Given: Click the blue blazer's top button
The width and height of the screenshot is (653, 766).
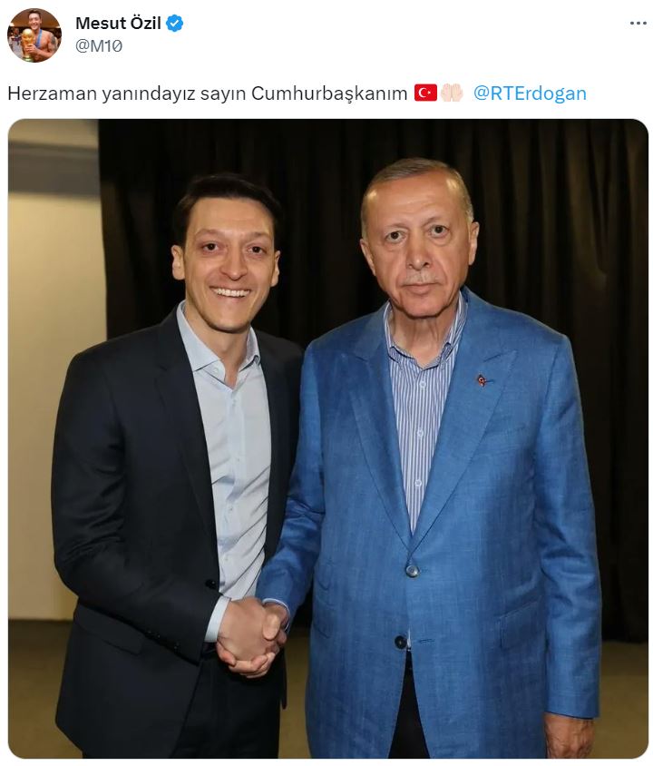Looking at the screenshot, I should pos(413,570).
